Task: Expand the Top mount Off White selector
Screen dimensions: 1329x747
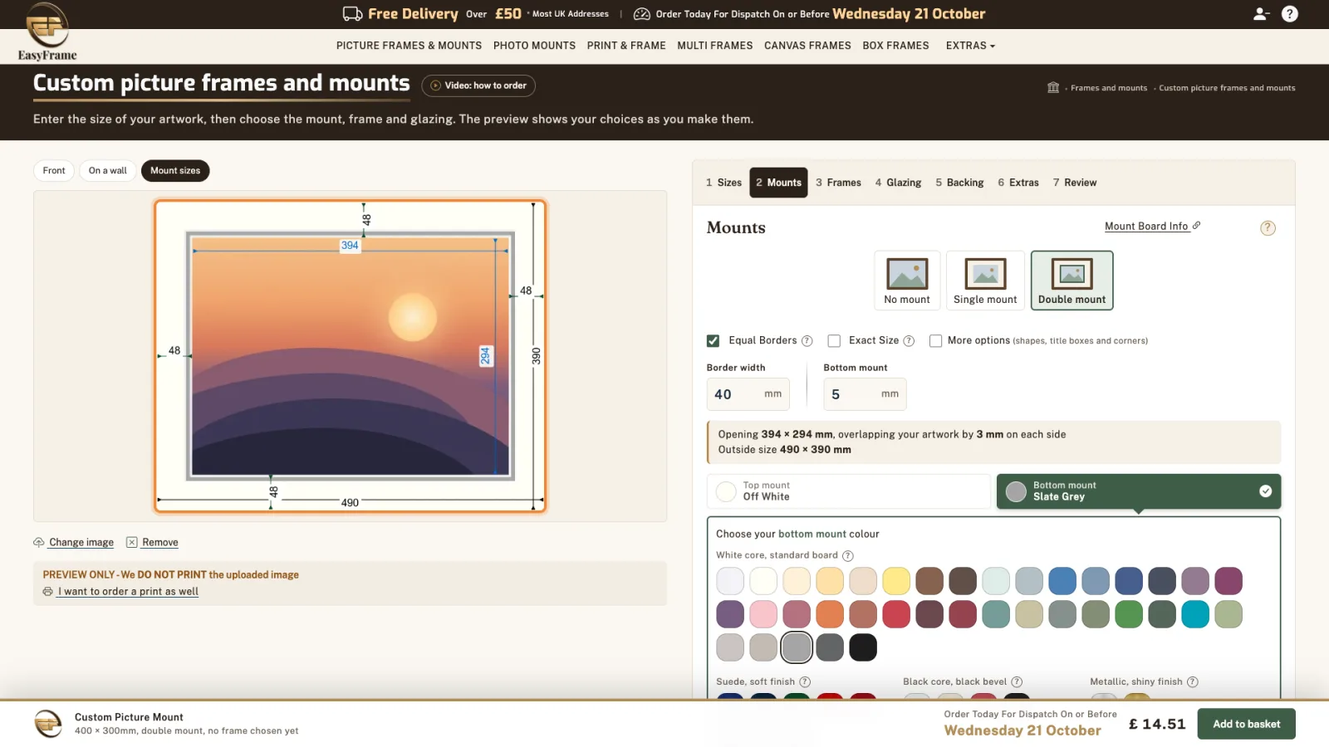Action: 849,491
